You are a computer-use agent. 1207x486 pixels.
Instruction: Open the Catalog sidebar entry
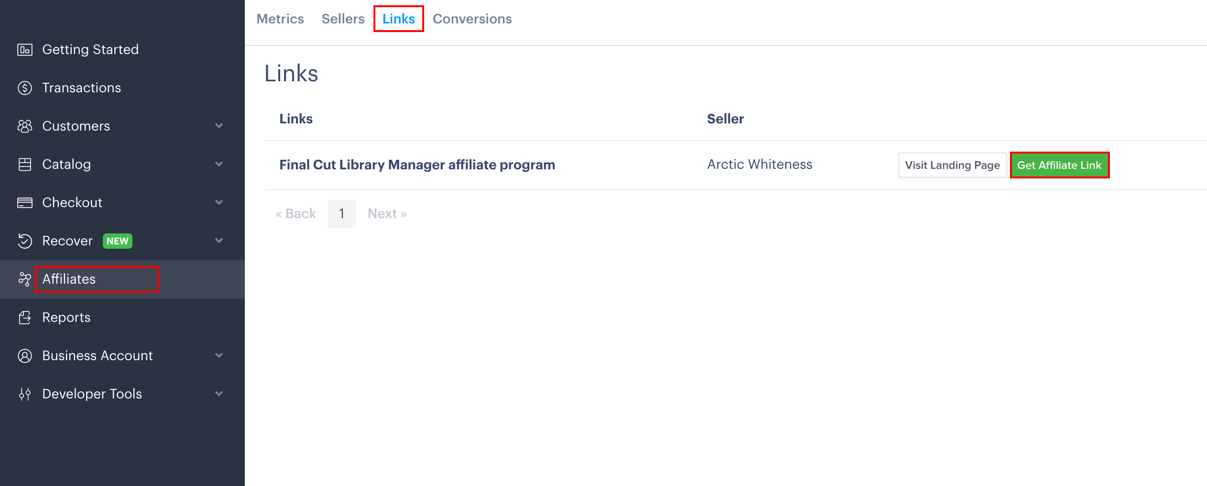point(66,165)
